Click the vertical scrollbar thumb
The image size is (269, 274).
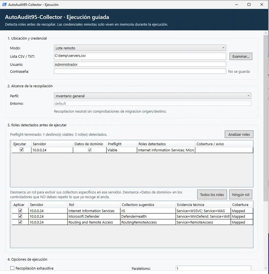[266, 118]
